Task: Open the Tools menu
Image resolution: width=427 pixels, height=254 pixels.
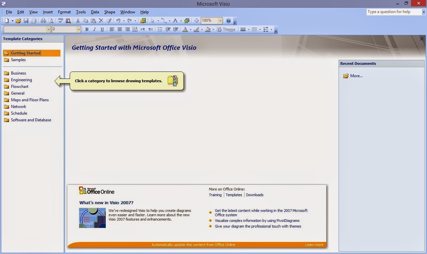Action: (x=81, y=12)
